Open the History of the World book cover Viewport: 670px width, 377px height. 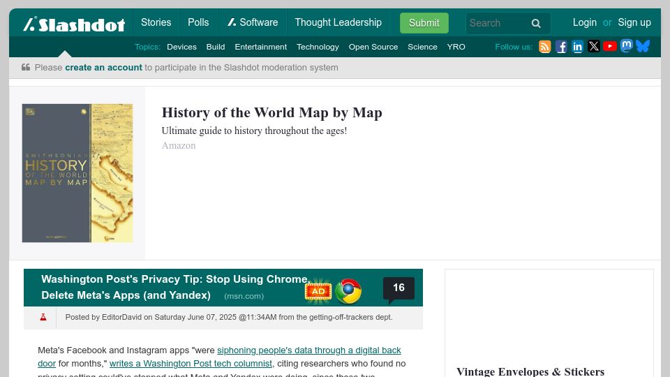click(77, 173)
